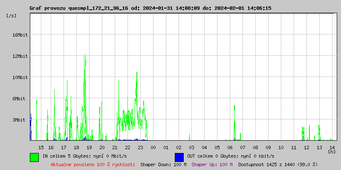Viewport: 341px width, 170px height.
Task: Select hour 18 on the time axis
Action: (x=76, y=147)
